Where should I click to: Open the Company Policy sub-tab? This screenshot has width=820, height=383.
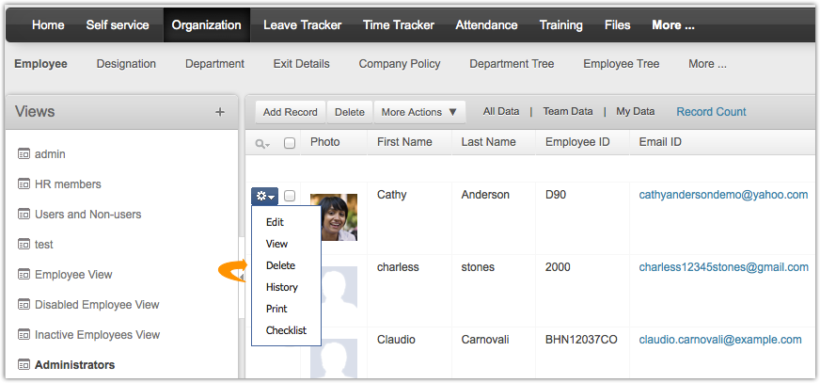pos(400,64)
